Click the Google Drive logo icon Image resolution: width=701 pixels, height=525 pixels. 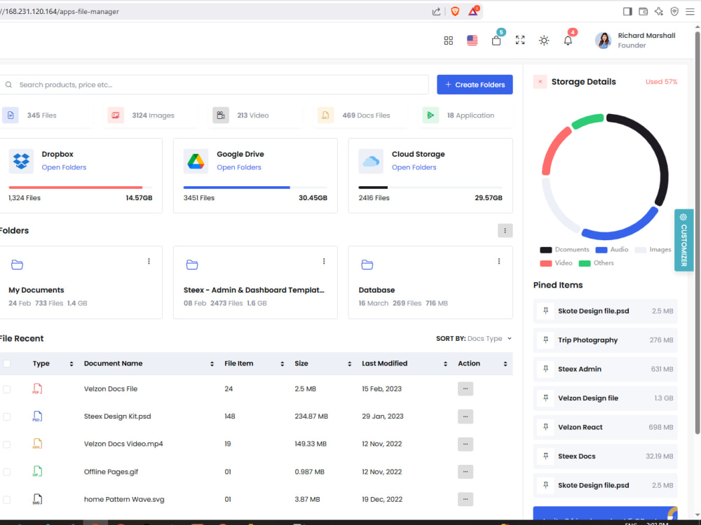(196, 161)
